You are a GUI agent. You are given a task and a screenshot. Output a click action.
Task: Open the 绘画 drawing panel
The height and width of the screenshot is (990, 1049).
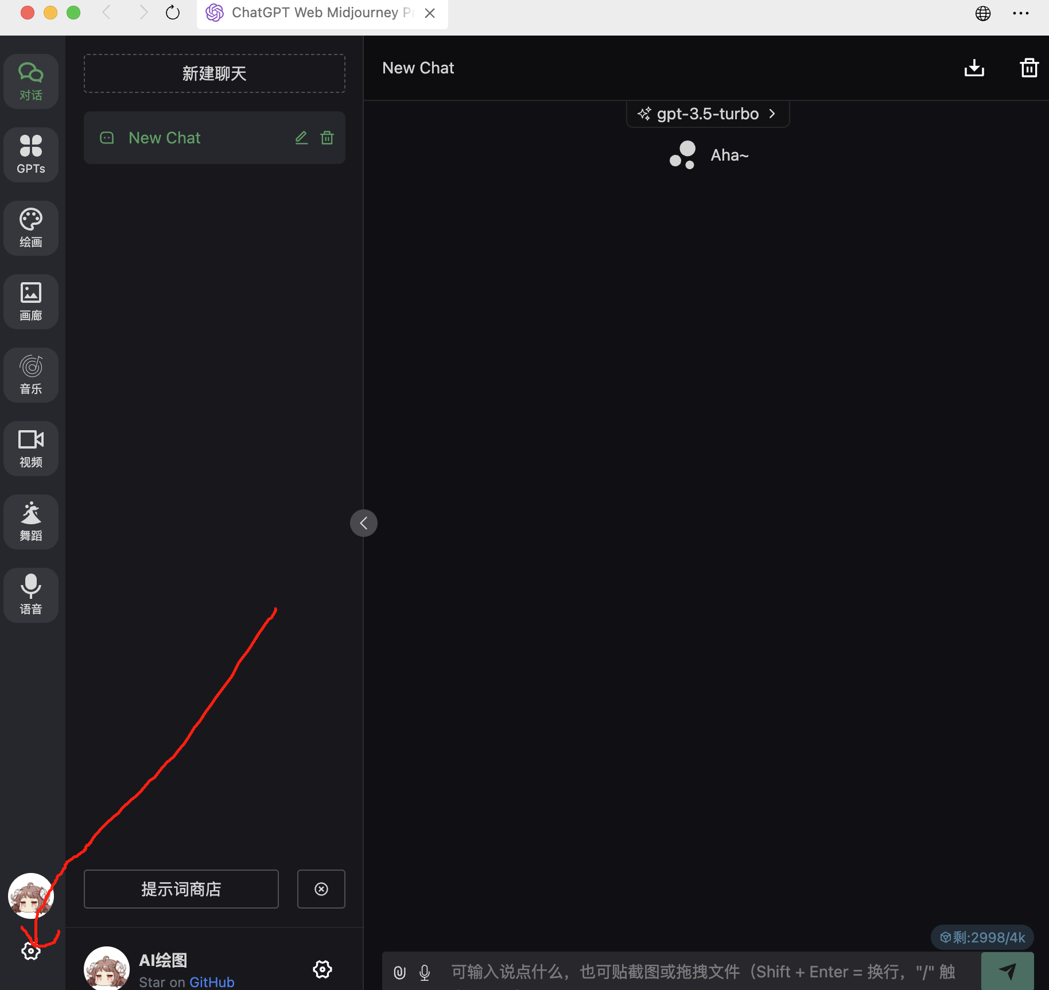[x=31, y=228]
